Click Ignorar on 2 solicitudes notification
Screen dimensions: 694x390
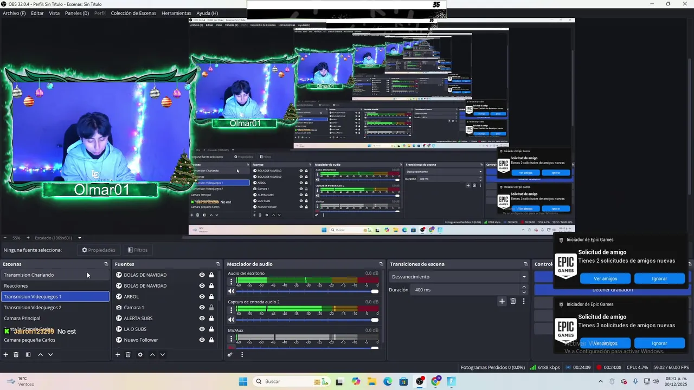tap(659, 278)
